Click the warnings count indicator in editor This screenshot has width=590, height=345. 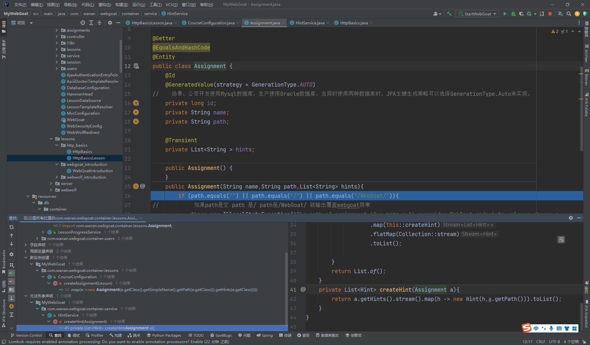(555, 31)
